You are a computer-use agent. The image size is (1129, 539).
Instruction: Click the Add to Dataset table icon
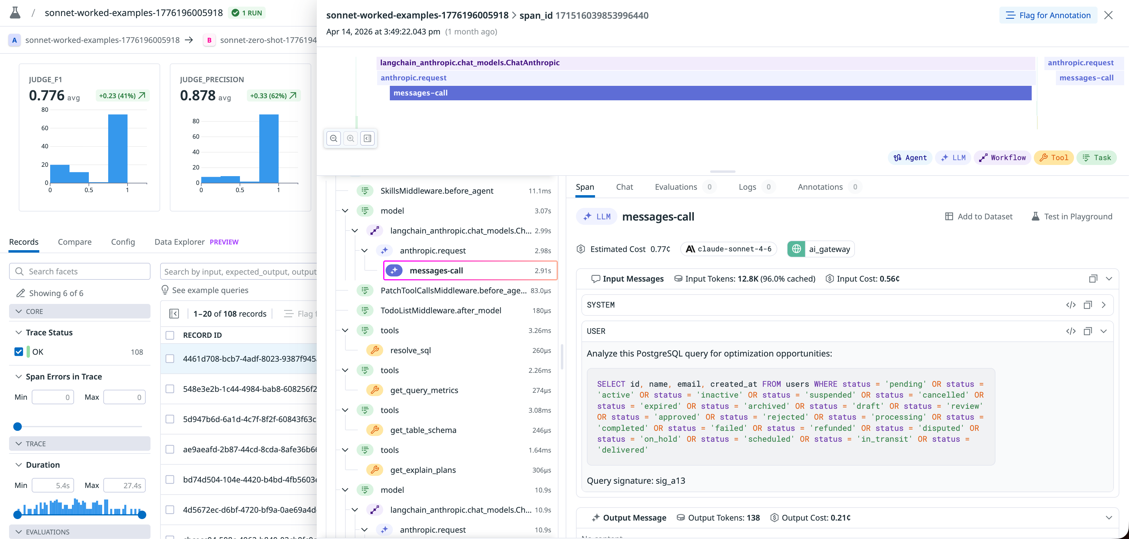[x=949, y=217]
